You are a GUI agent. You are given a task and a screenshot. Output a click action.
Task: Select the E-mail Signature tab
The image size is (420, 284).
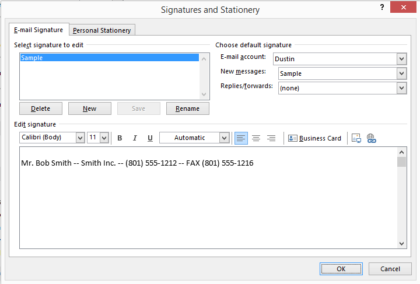click(38, 30)
